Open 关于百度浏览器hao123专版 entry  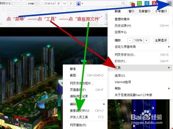(x=140, y=95)
